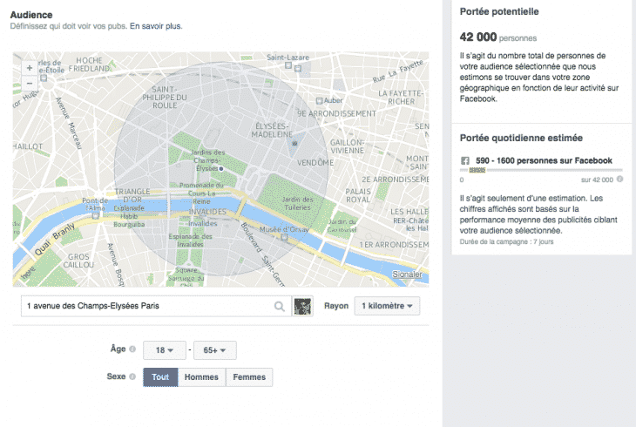The height and width of the screenshot is (427, 636).
Task: Click the estimated daily reach progress bar
Action: coord(541,171)
